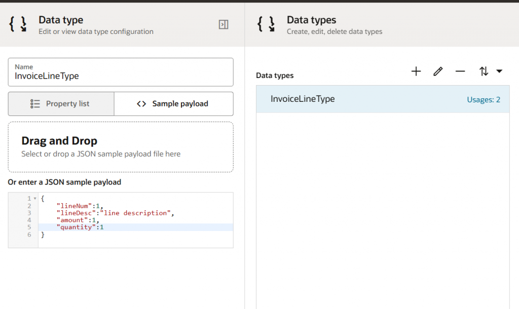Click line number 4 in editor gutter
Image resolution: width=519 pixels, height=309 pixels.
pyautogui.click(x=29, y=220)
